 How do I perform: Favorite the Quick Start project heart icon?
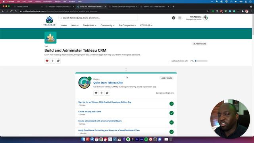tap(96, 93)
